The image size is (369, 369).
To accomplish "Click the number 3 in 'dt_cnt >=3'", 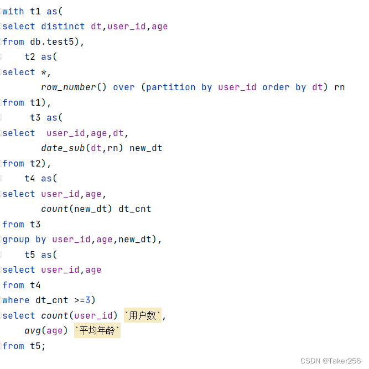I will click(88, 300).
